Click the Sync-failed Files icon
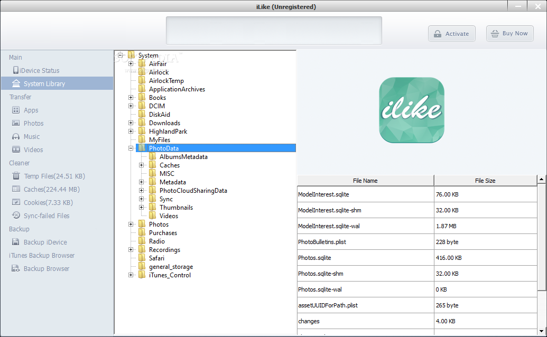The width and height of the screenshot is (547, 337). click(x=16, y=215)
